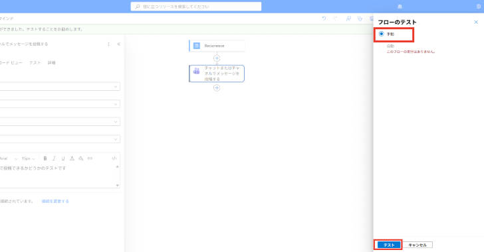Switch to the 詳細 tab
Viewport: 484px width, 252px height.
(x=52, y=62)
